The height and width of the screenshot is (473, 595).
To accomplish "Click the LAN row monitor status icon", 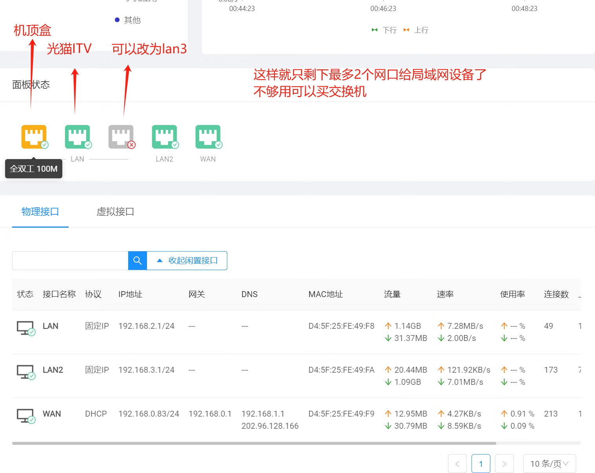I will (26, 328).
